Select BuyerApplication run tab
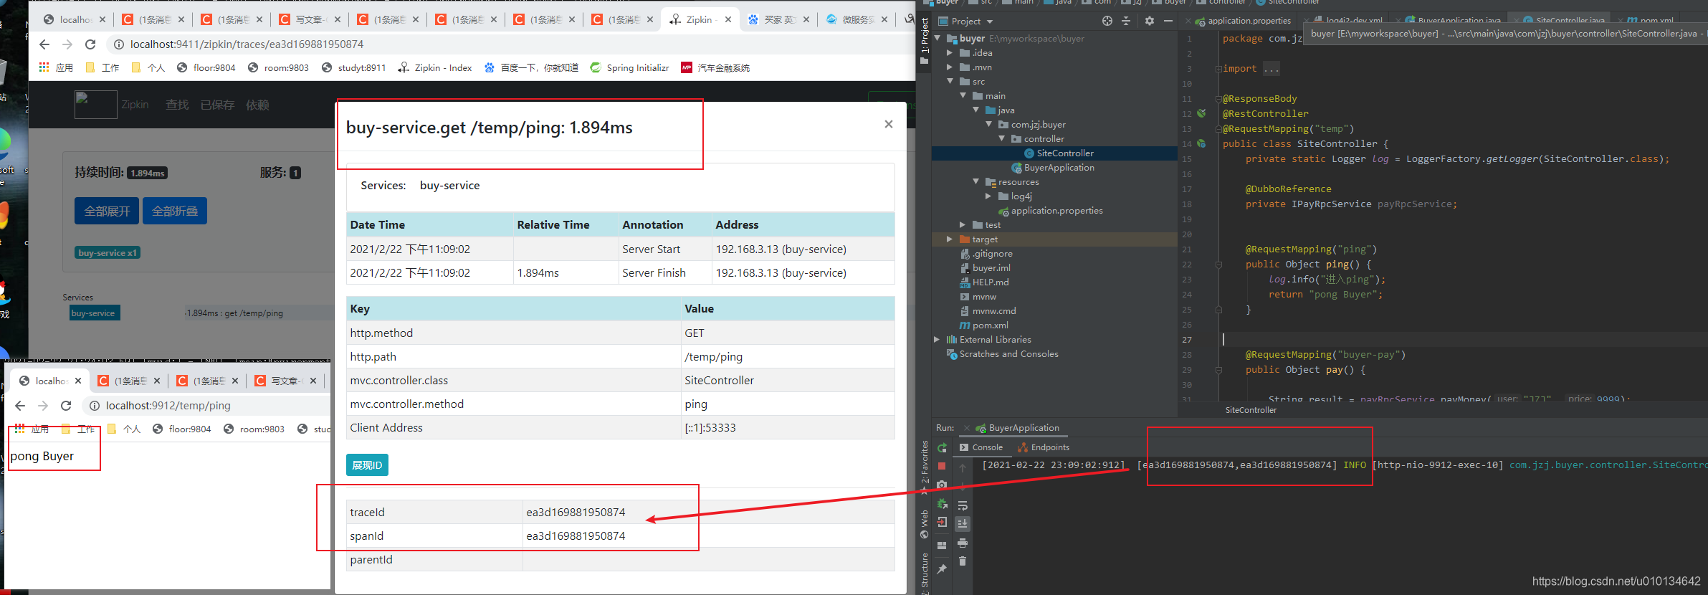The width and height of the screenshot is (1708, 595). (x=1018, y=428)
